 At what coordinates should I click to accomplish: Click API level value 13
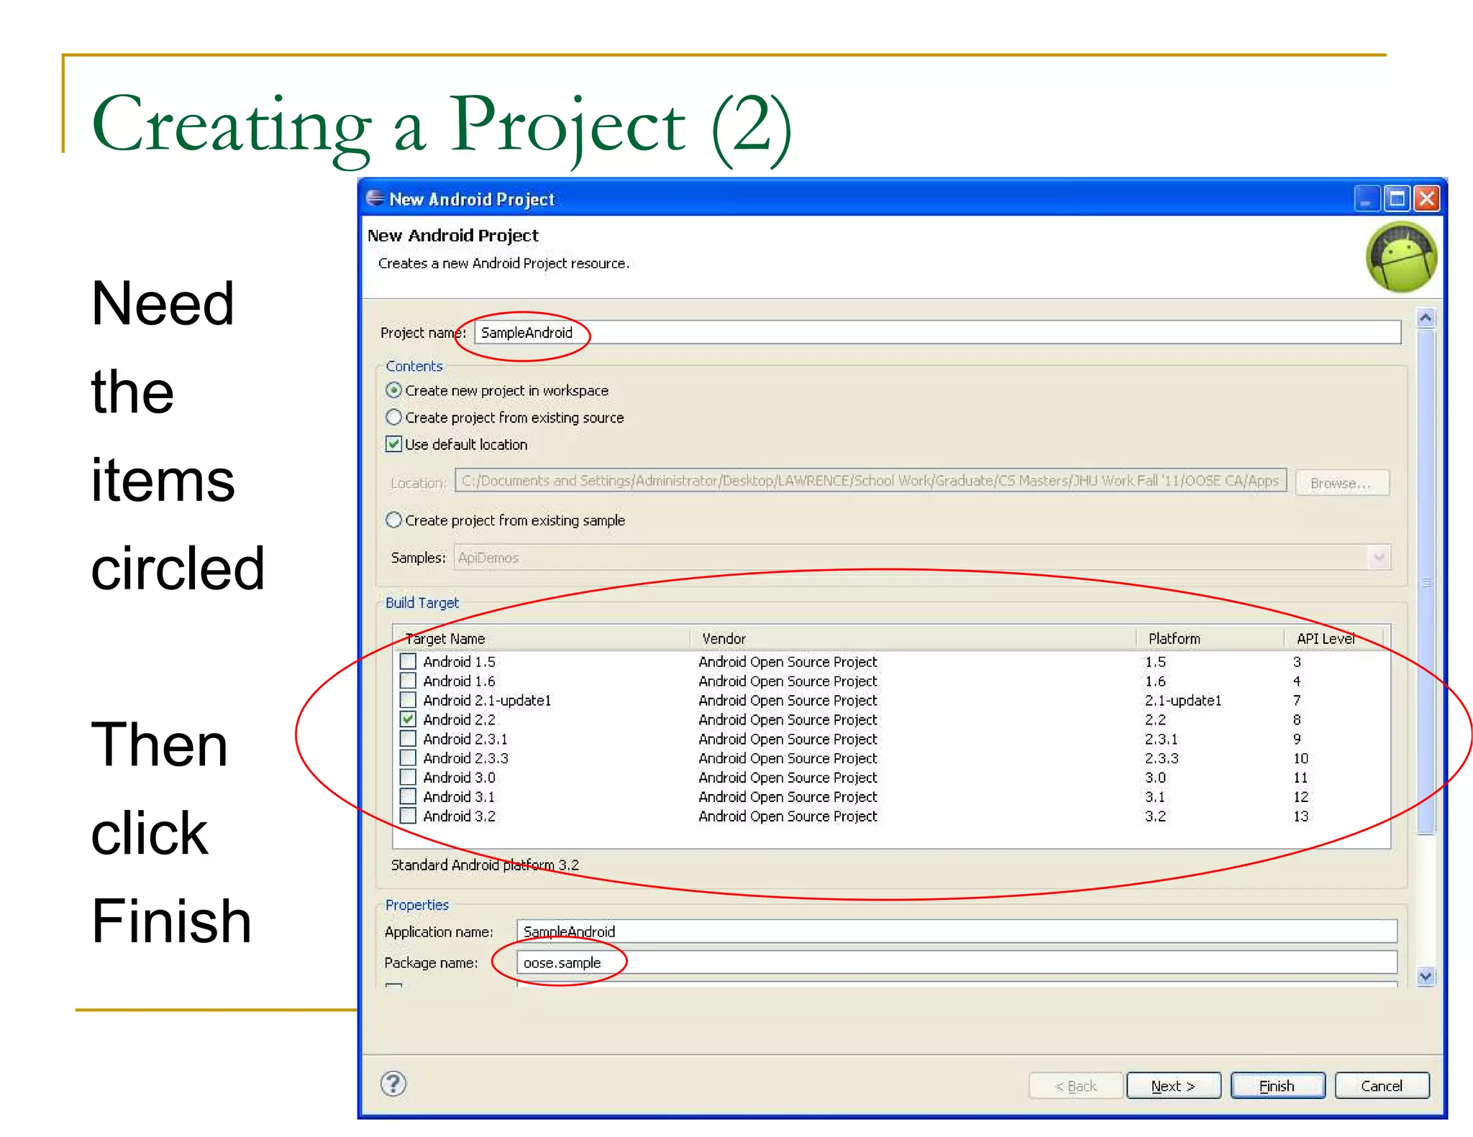[1300, 816]
